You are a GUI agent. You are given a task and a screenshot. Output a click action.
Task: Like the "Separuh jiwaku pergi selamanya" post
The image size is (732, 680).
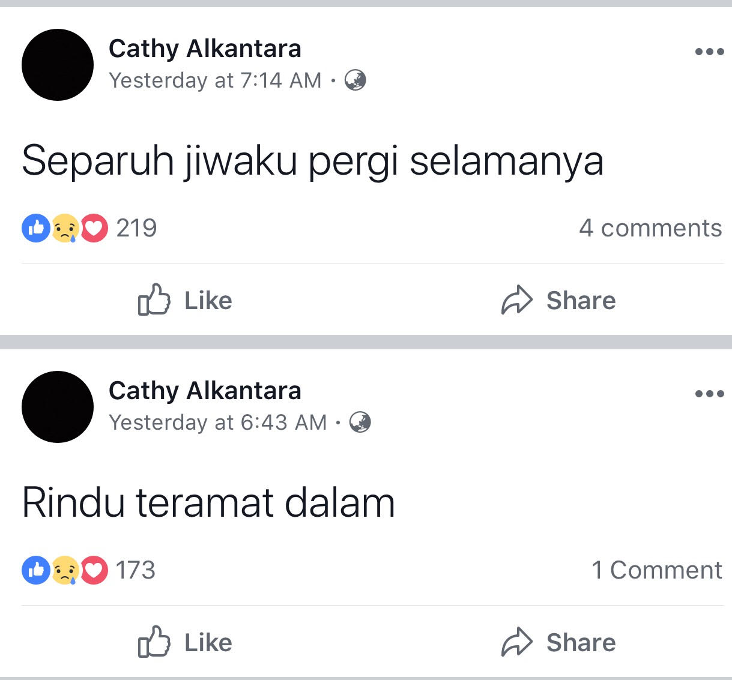point(185,300)
